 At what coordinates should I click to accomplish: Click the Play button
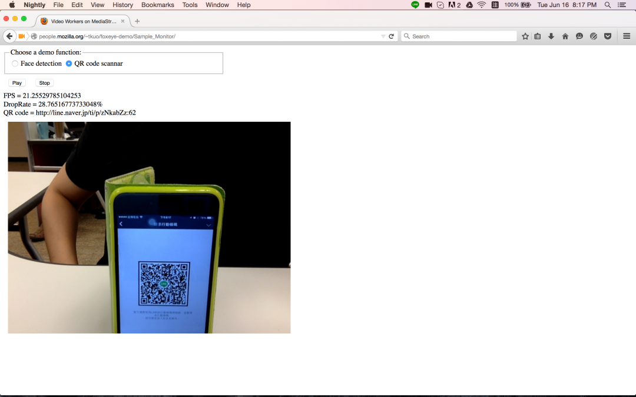[x=17, y=83]
